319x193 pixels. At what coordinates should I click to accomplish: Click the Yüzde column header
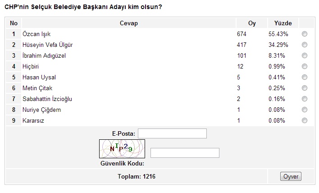click(x=283, y=23)
